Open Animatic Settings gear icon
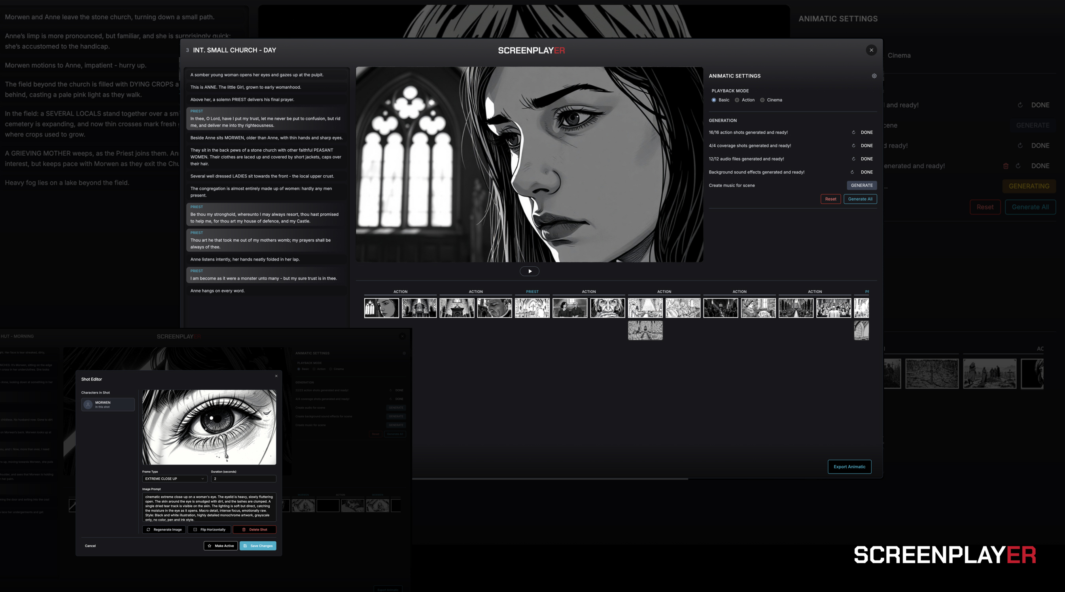 874,76
